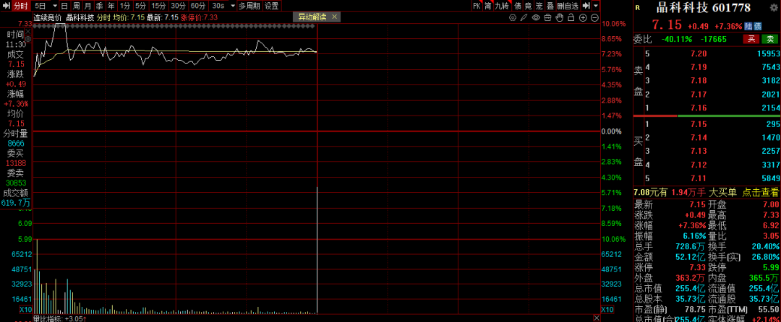Click the chart settings cog icon in toolbar
This screenshot has height=322, width=781.
click(x=512, y=17)
